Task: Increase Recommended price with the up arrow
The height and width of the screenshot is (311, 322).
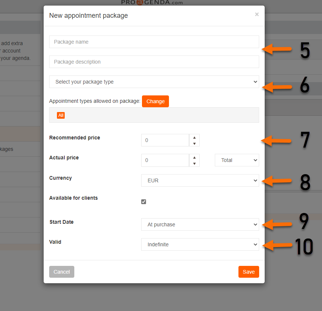Action: click(x=194, y=138)
